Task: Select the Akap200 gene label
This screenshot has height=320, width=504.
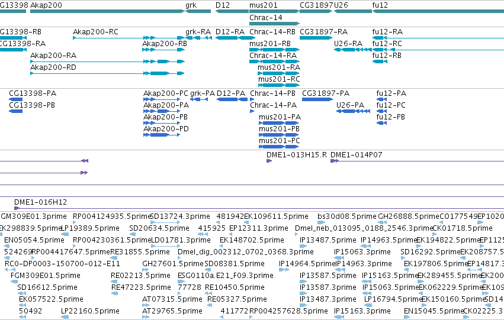Action: click(x=46, y=5)
